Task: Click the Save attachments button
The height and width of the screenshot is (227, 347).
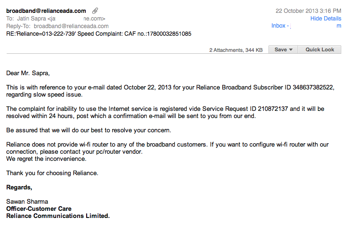Action: [280, 49]
